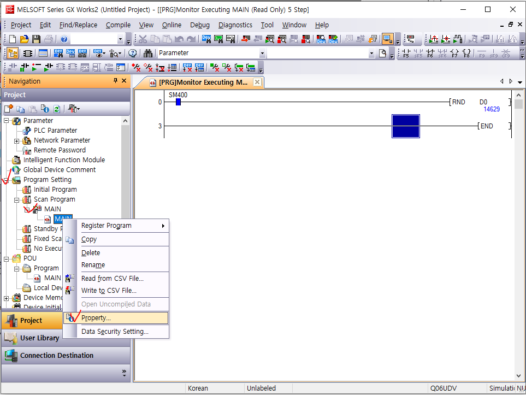The height and width of the screenshot is (395, 526).
Task: Select Intelligent Function Module item
Action: [64, 160]
